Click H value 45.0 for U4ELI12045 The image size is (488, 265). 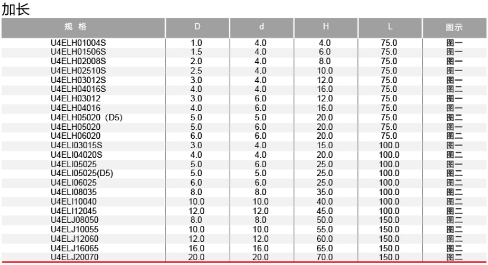(x=325, y=211)
